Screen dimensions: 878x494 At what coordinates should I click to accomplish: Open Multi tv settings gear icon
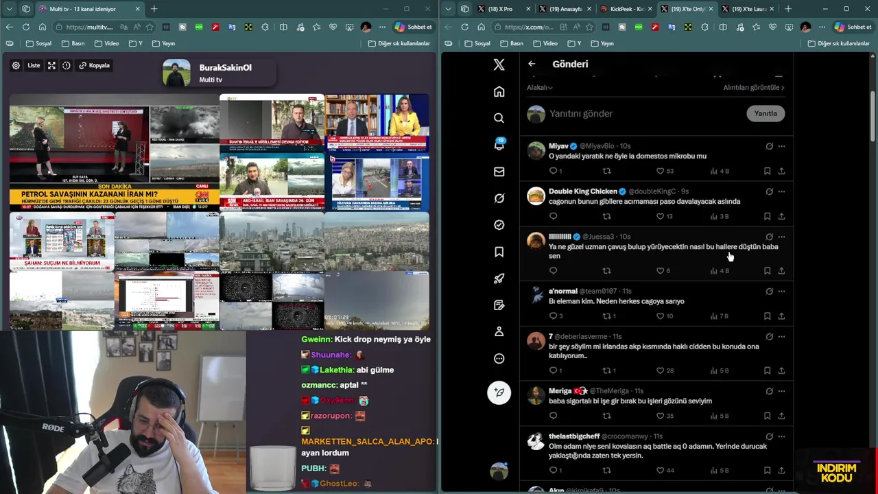16,66
